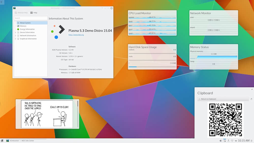
Task: Open the Help menu in KInfoCenter
Action: pyautogui.click(x=34, y=13)
